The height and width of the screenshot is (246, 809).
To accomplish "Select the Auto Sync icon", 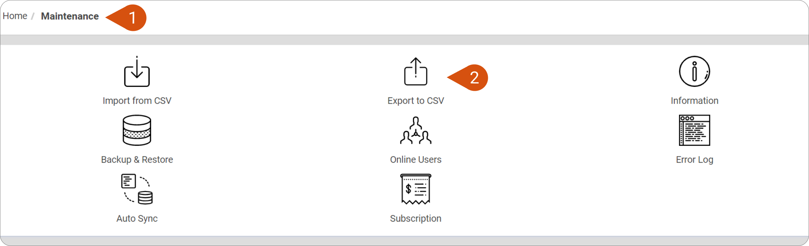I will point(137,189).
